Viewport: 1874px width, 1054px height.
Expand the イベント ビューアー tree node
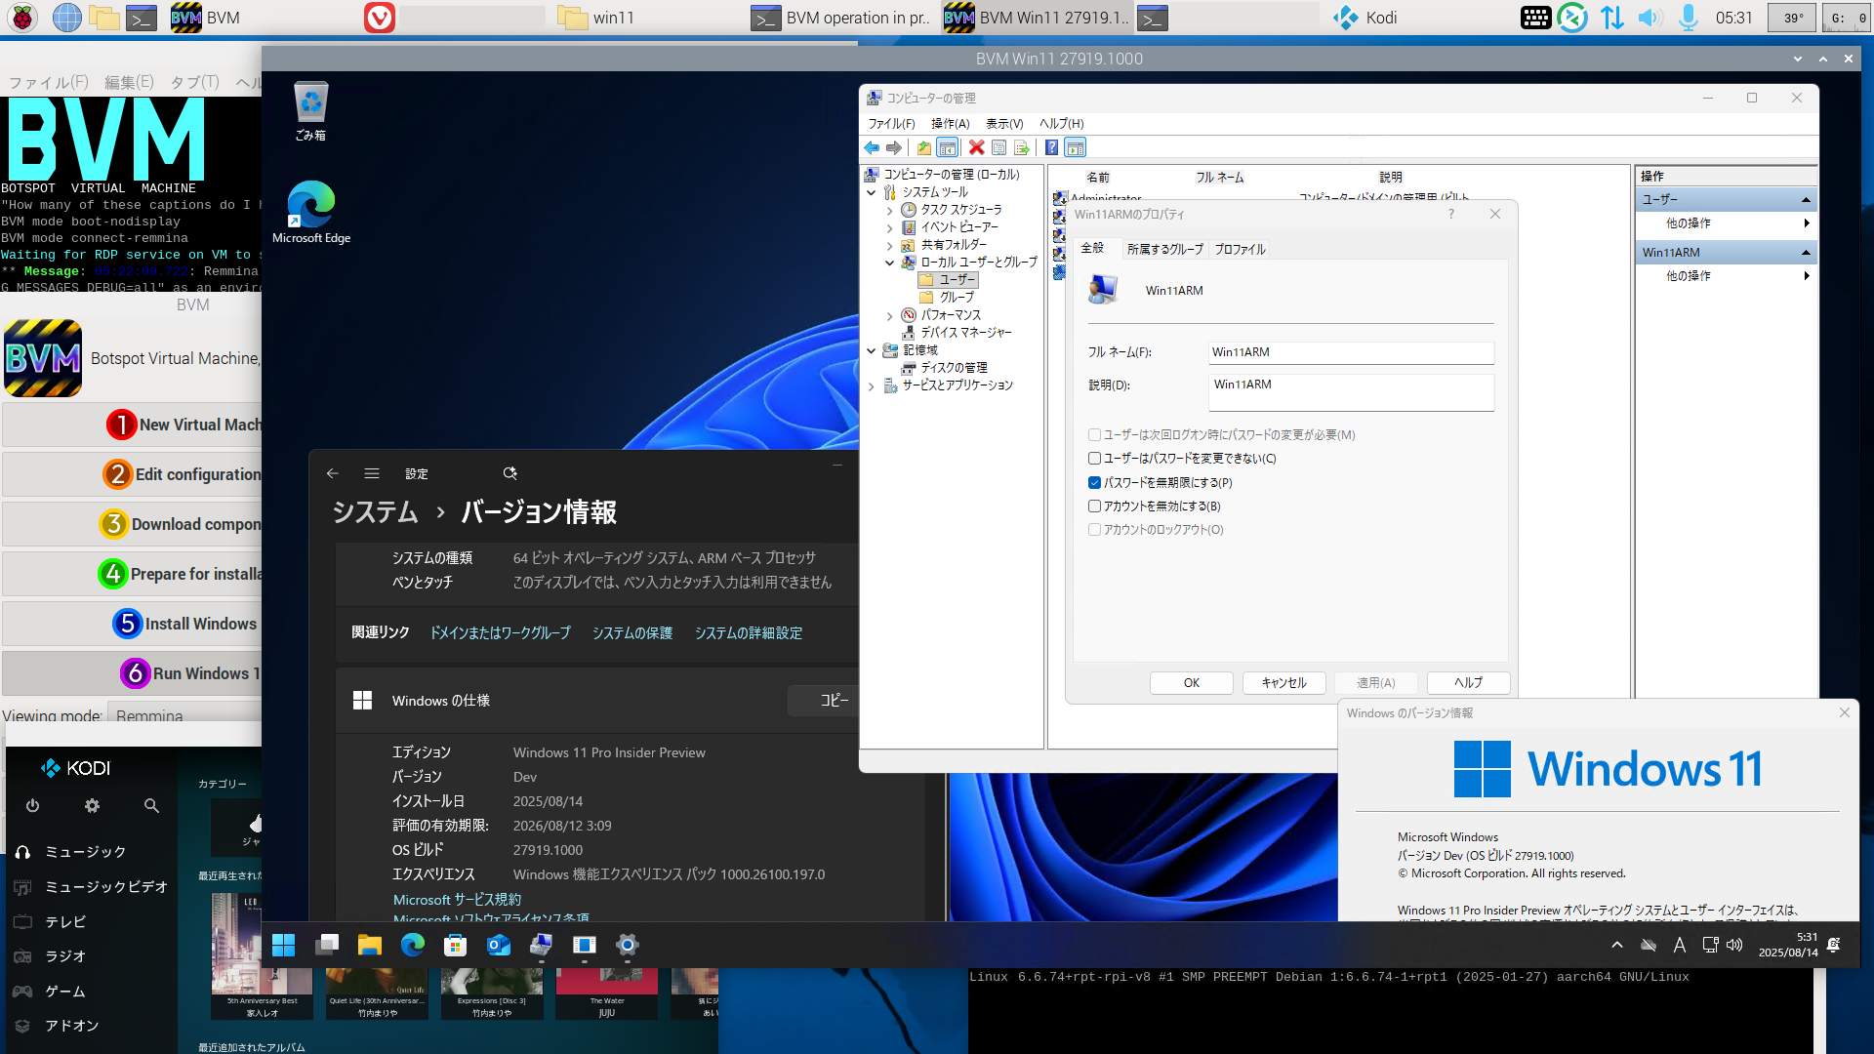point(889,227)
